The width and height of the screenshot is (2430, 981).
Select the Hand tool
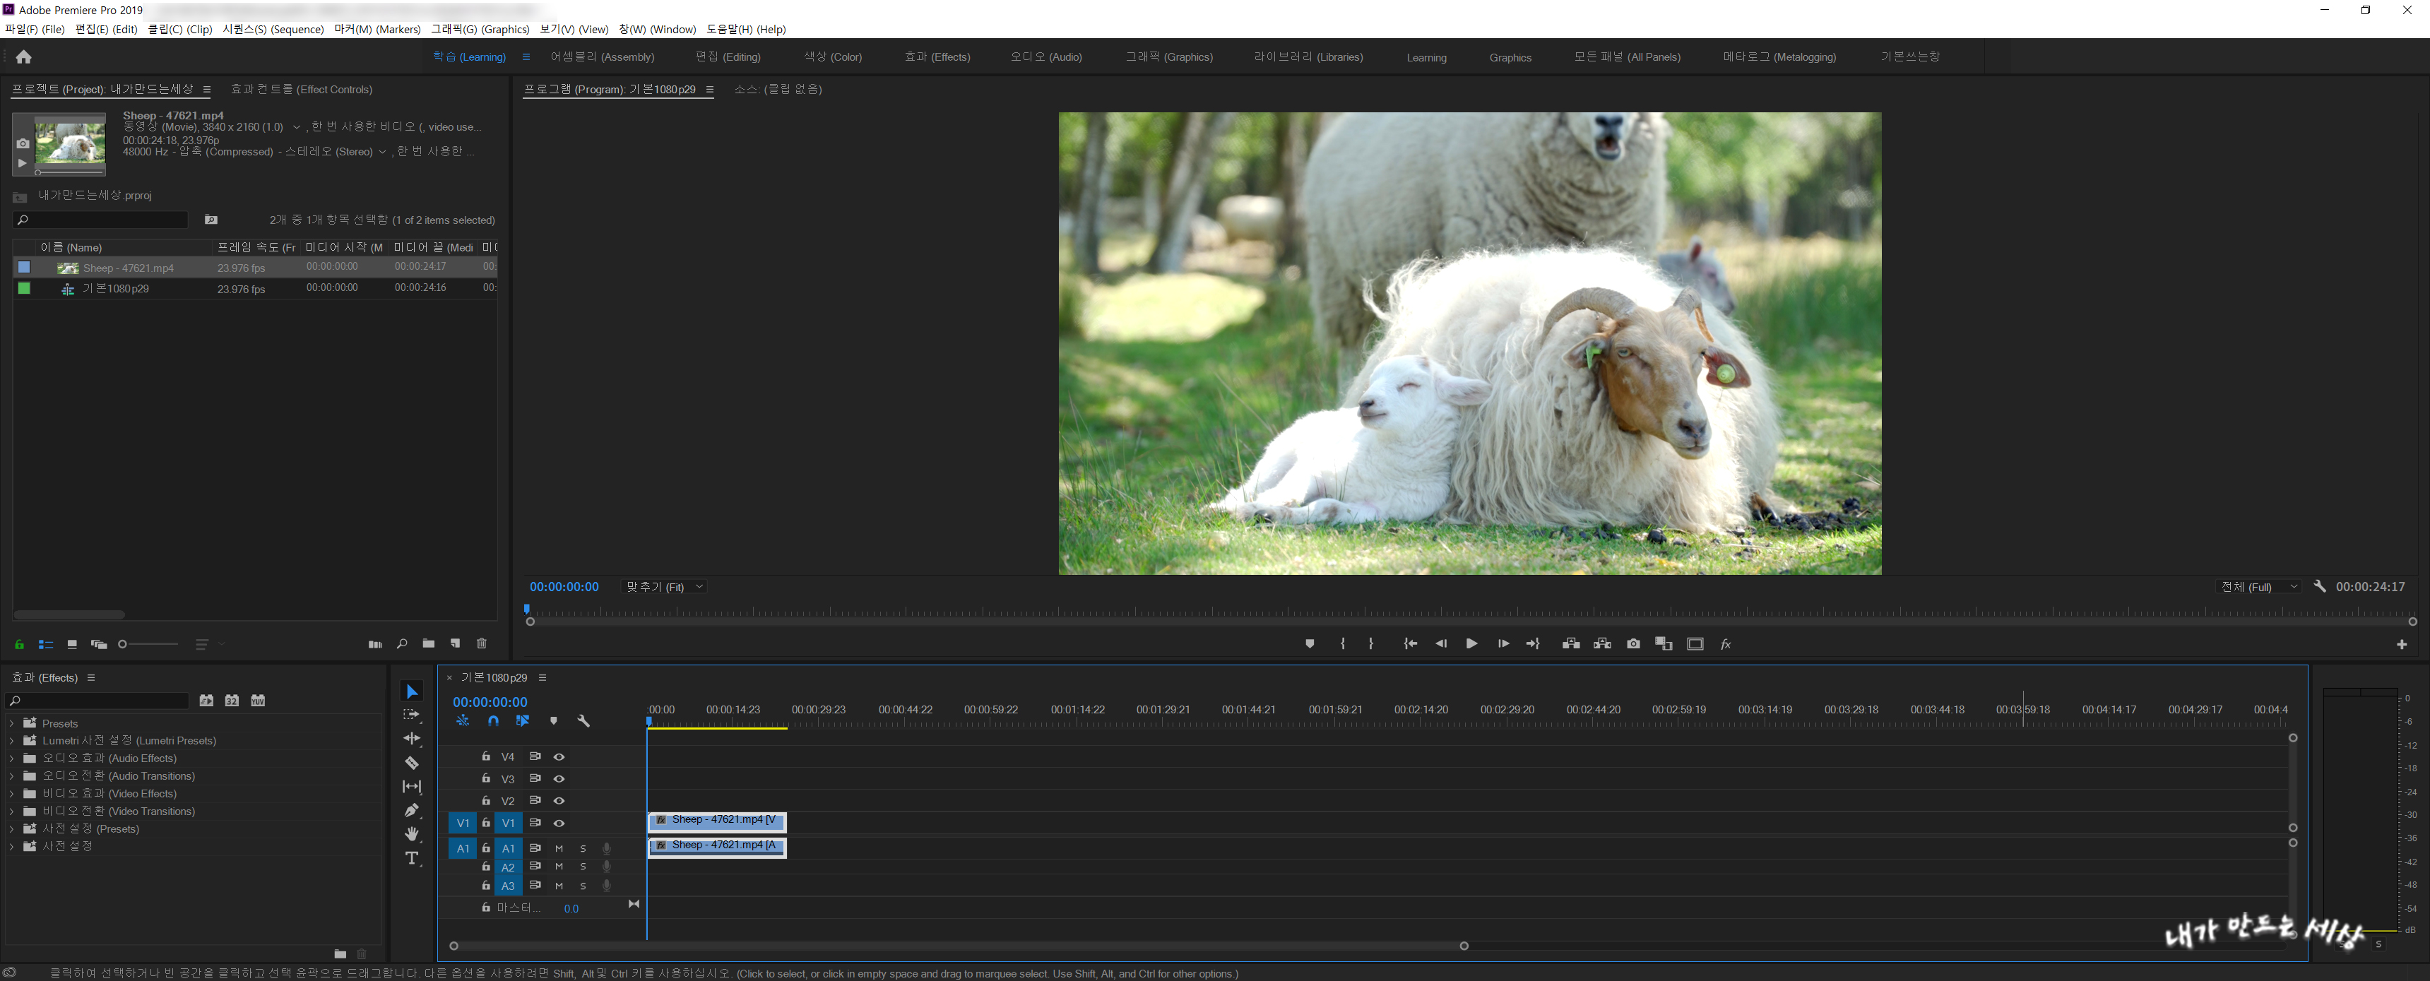click(411, 834)
